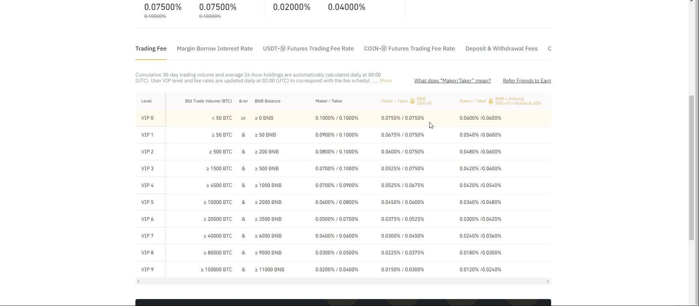Open Margin Borrow Interest Rate tab
Image resolution: width=699 pixels, height=306 pixels.
pos(214,49)
